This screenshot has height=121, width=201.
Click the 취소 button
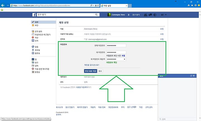(100, 71)
